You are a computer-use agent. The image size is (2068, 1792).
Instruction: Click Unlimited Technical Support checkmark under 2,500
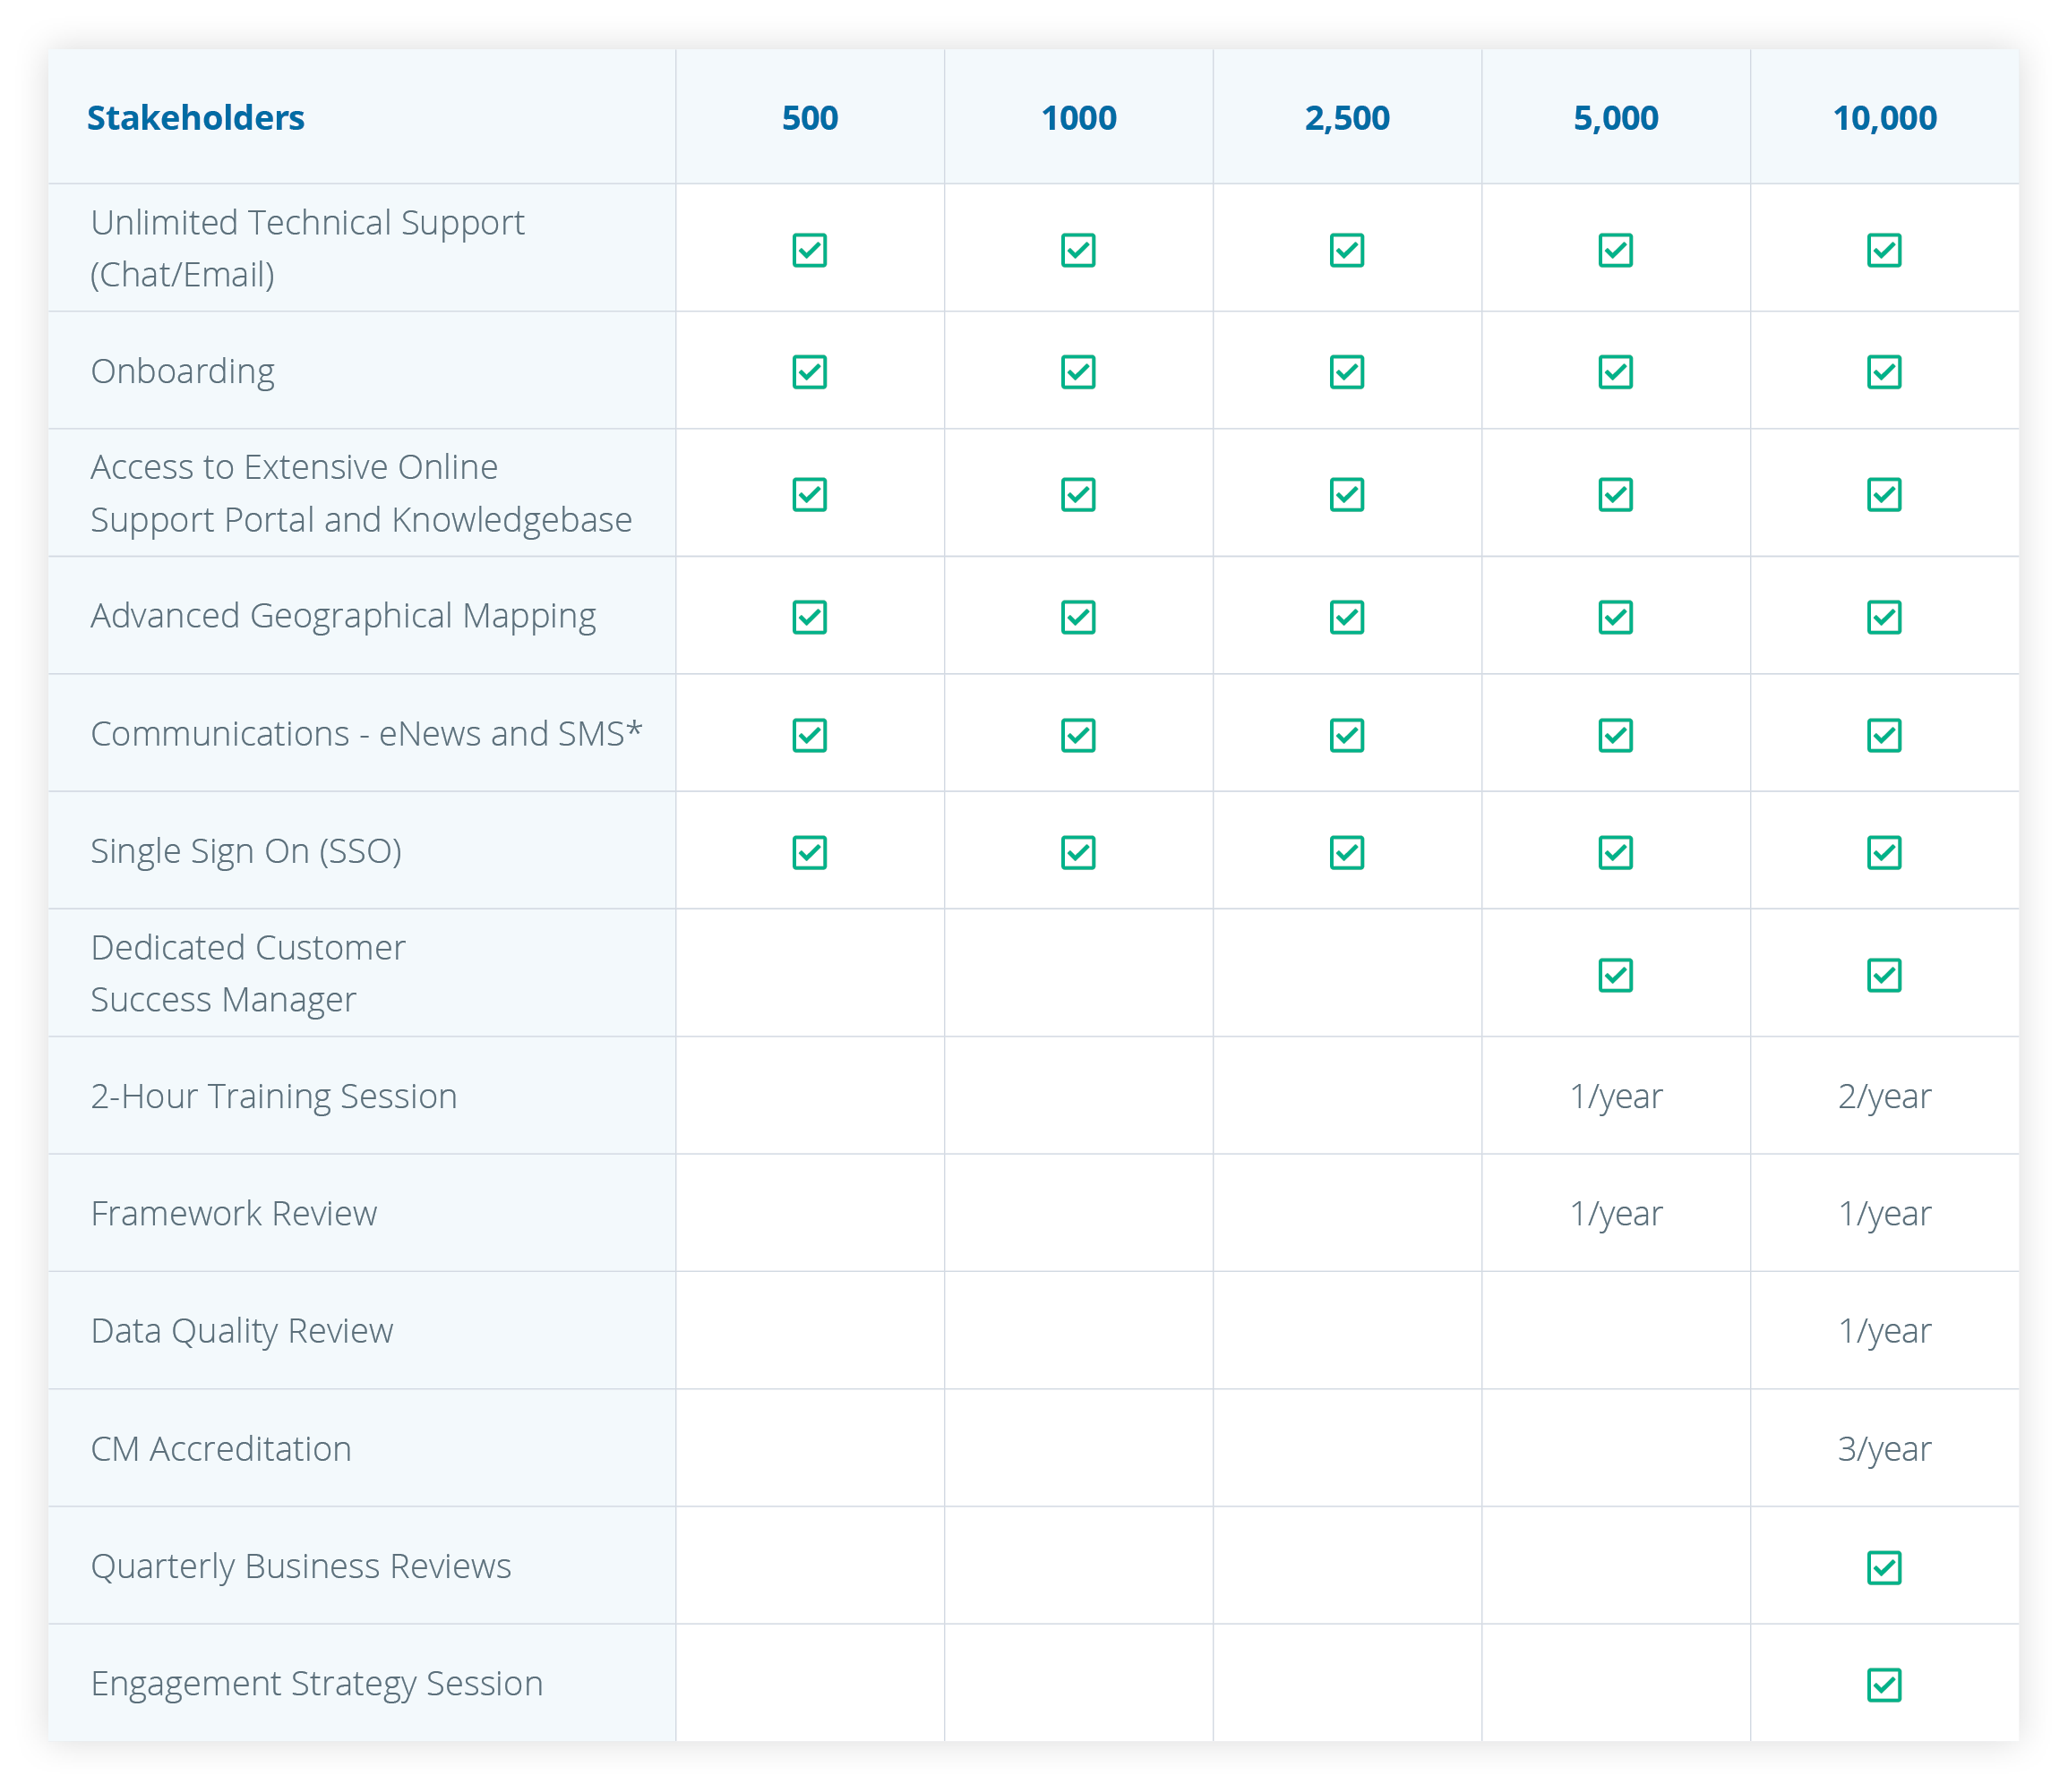point(1347,250)
